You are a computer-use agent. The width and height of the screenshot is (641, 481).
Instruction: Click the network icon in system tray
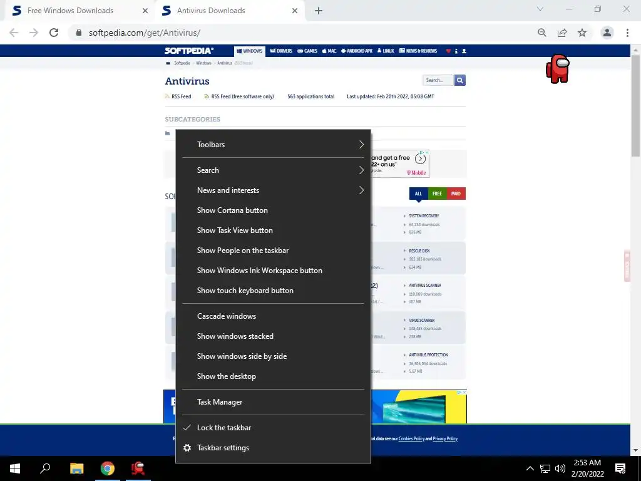coord(545,468)
